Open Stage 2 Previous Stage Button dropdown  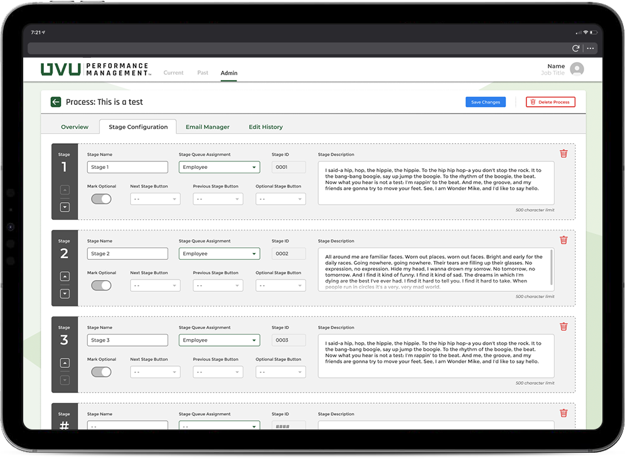tap(218, 286)
